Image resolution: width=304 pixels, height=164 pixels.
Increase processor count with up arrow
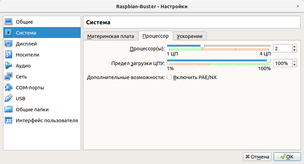294,47
